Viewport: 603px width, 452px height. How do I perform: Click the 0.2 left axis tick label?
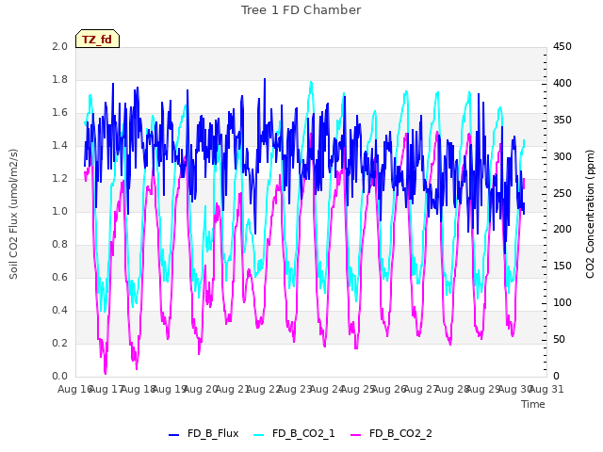(59, 344)
